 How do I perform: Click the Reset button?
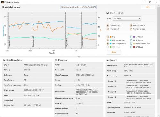click(x=114, y=52)
